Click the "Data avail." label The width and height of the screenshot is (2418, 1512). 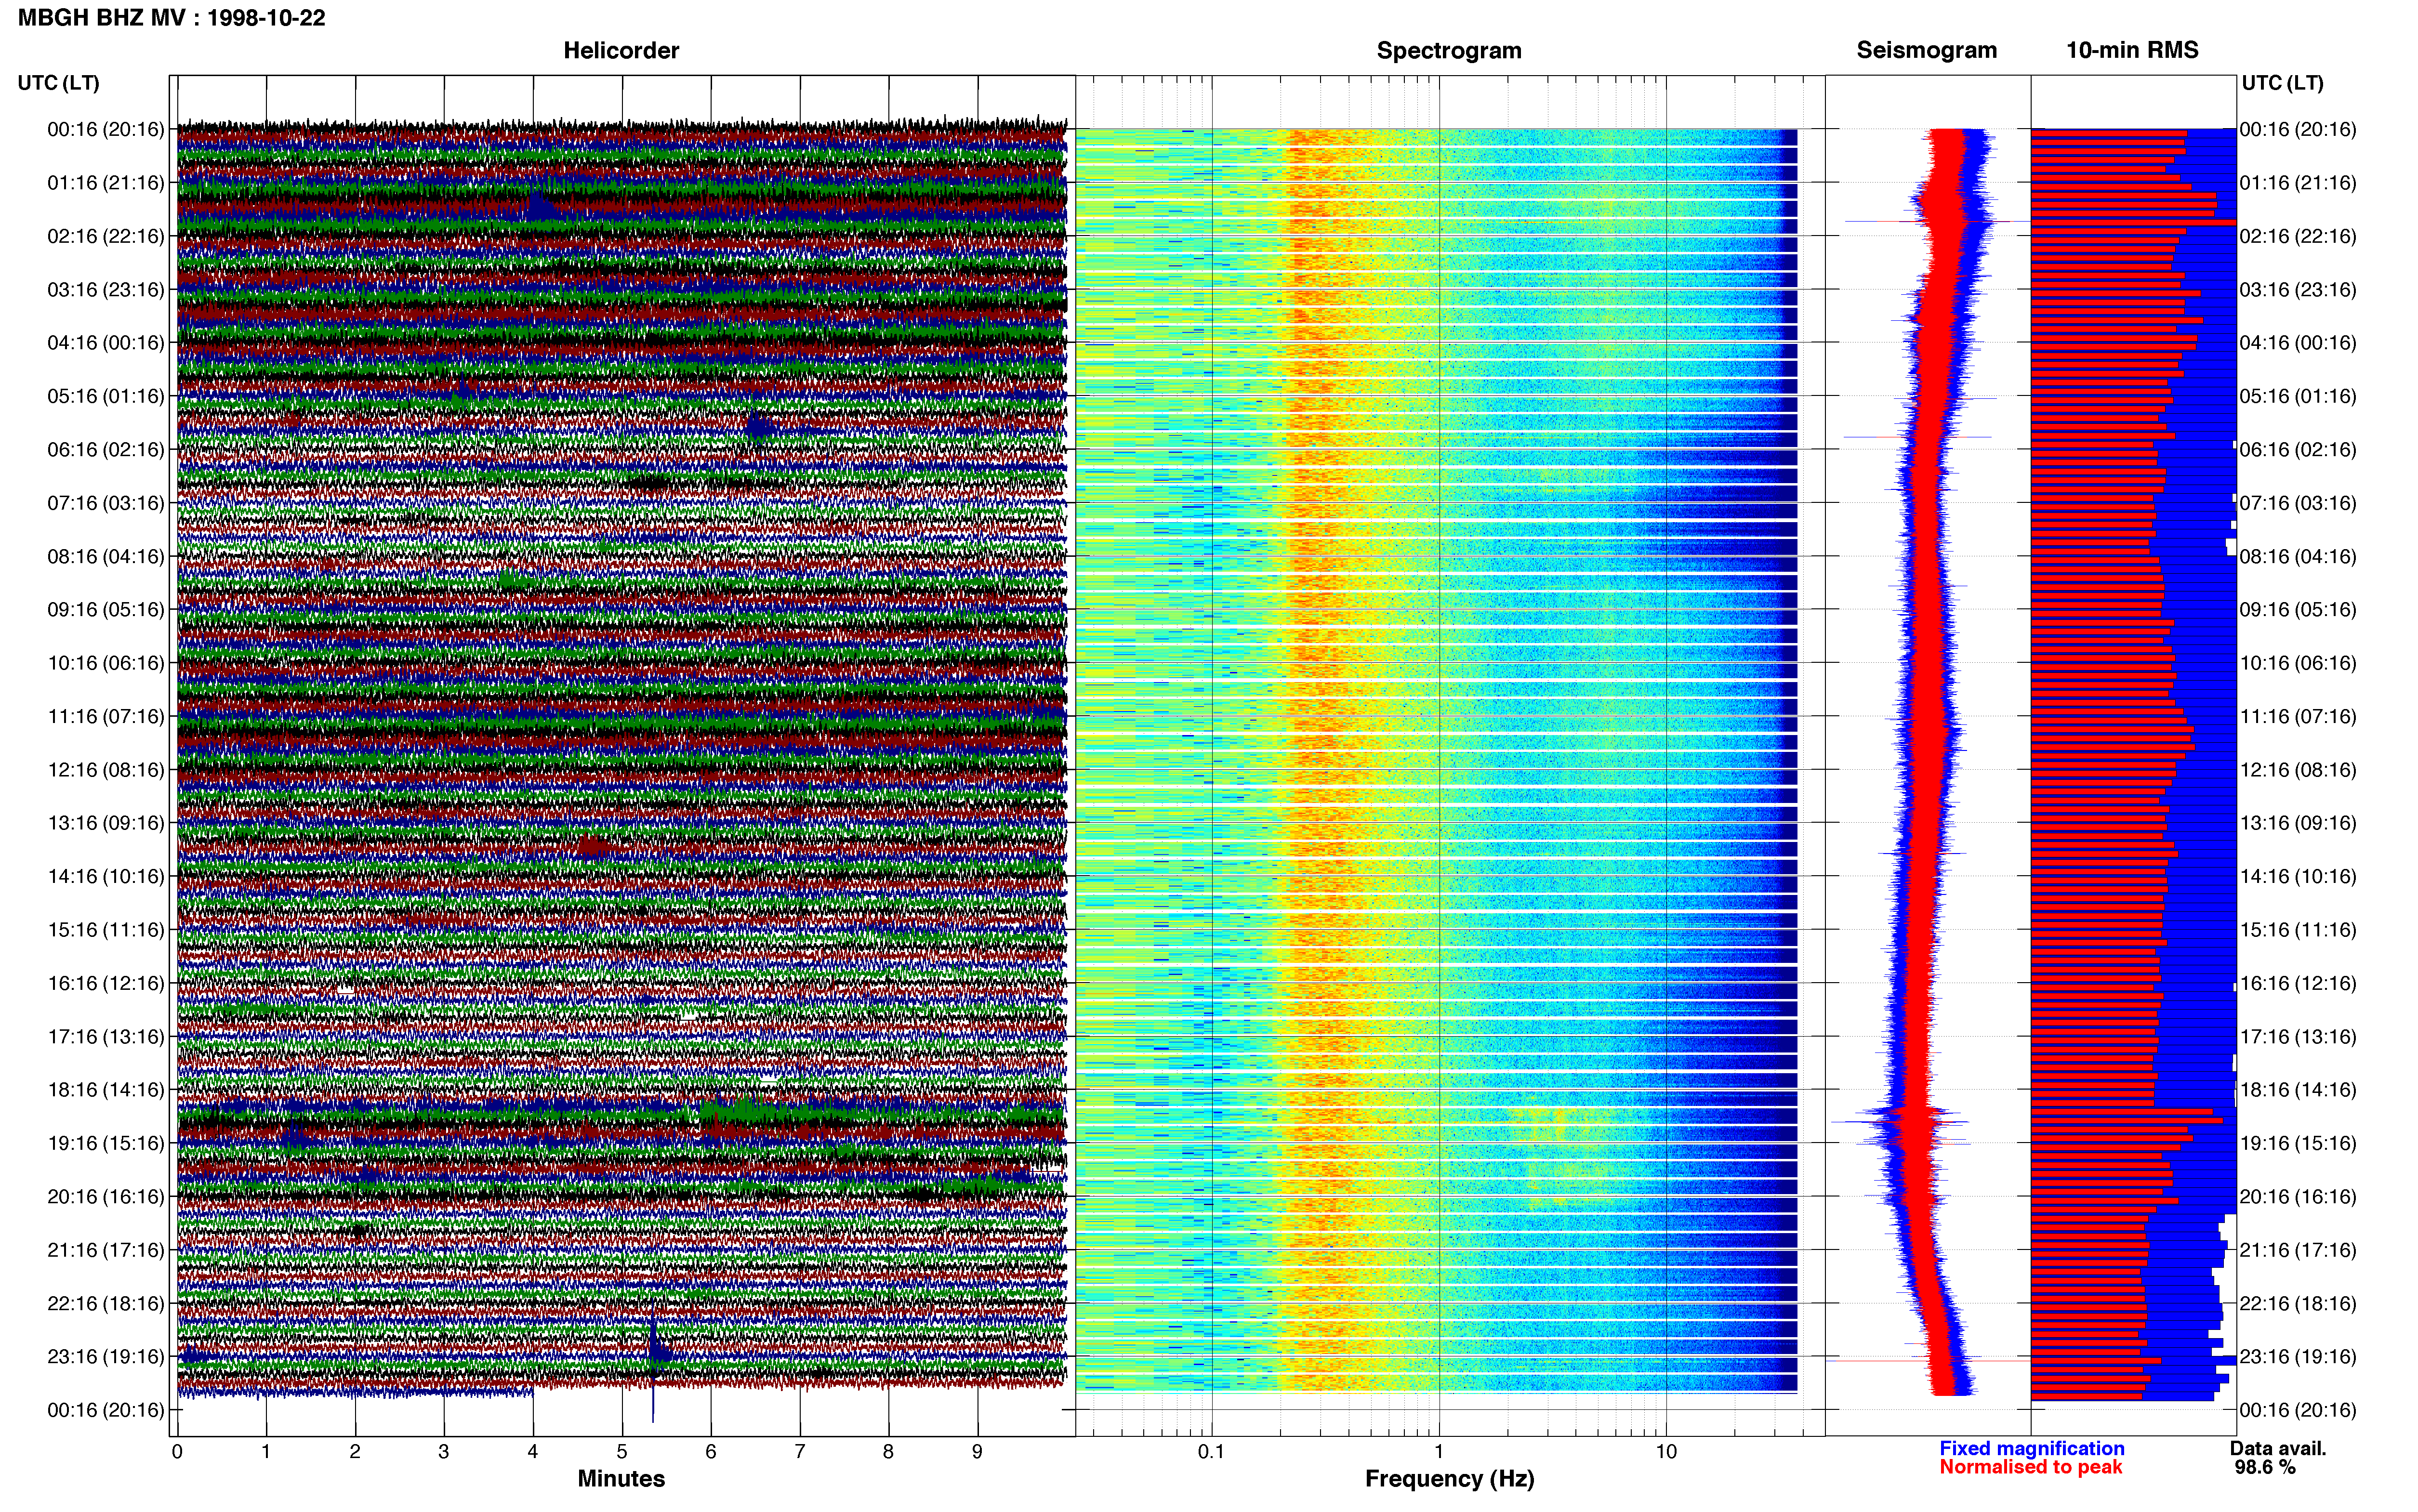(2278, 1448)
